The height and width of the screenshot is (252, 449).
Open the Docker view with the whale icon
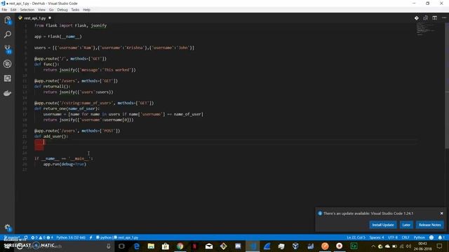tap(8, 93)
